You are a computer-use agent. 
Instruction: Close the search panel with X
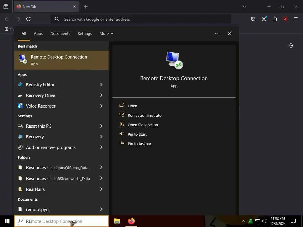pyautogui.click(x=230, y=34)
